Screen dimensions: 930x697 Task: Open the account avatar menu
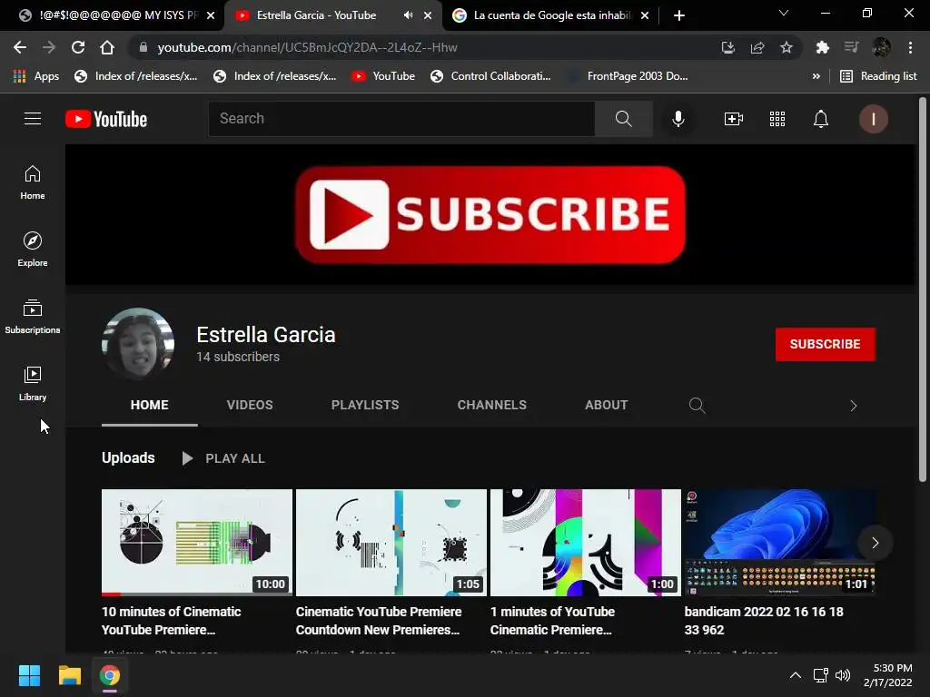pos(873,119)
